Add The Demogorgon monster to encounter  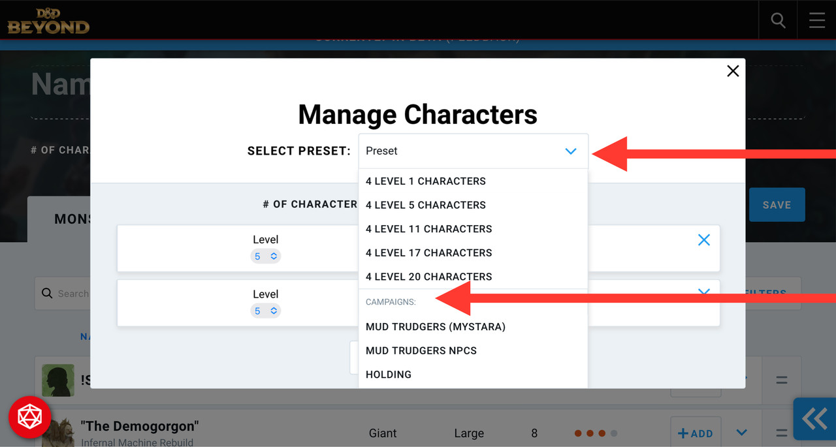pyautogui.click(x=696, y=433)
